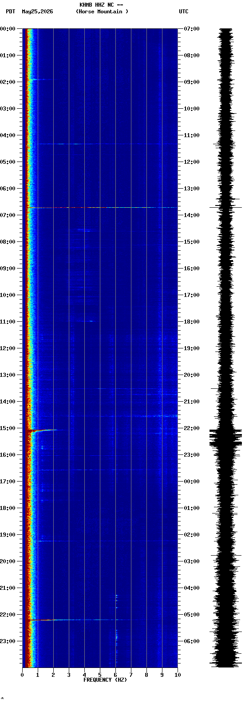
Task: Click the frequency tick label '6'
Action: pyautogui.click(x=115, y=675)
